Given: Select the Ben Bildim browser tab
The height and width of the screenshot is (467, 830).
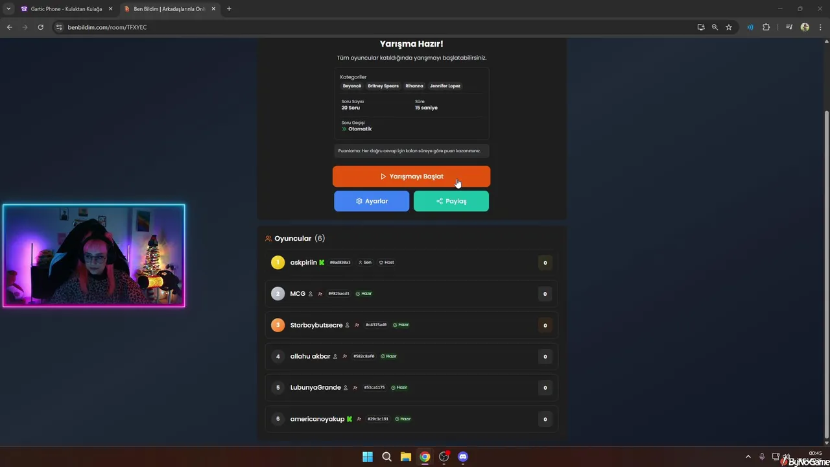Looking at the screenshot, I should tap(169, 9).
